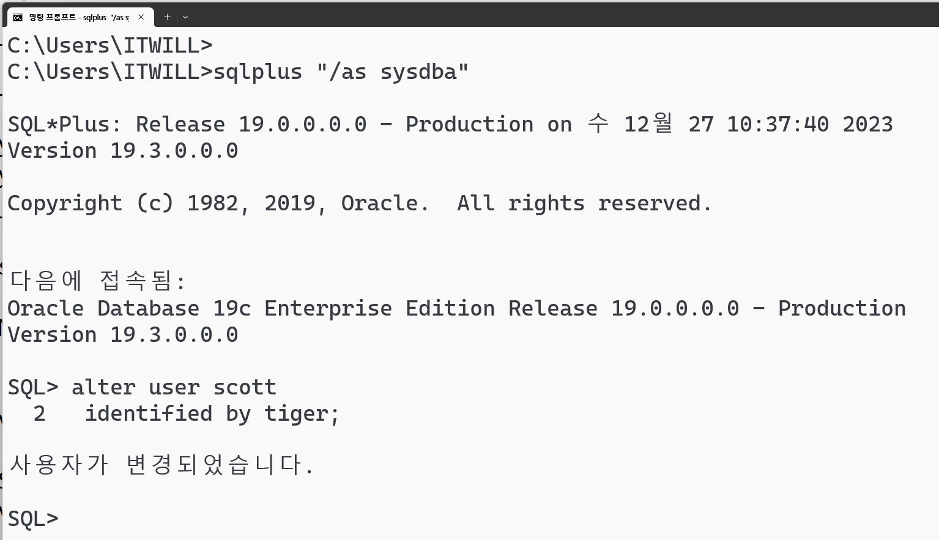The width and height of the screenshot is (939, 540).
Task: Click the timestamp 10:37:40 2023
Action: pos(810,124)
